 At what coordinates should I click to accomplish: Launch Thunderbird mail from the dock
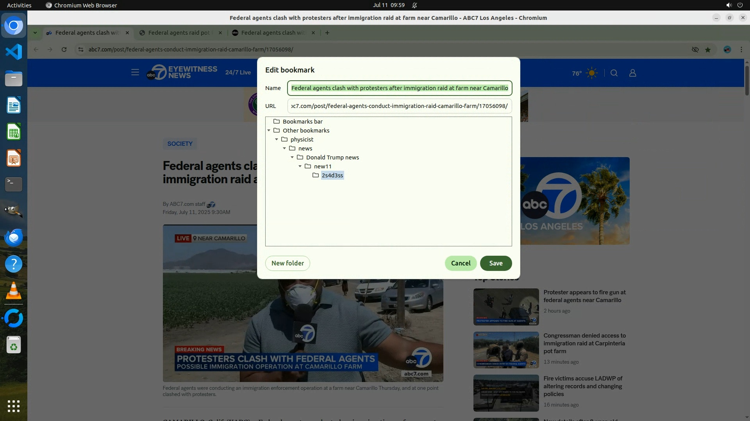tap(14, 237)
